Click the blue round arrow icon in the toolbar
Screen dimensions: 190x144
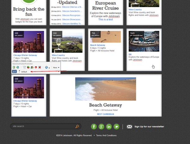46,67
